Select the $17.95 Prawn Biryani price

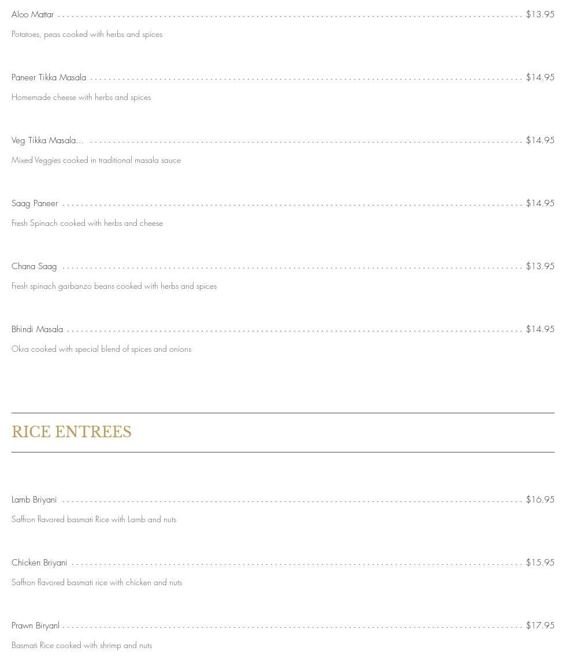540,626
